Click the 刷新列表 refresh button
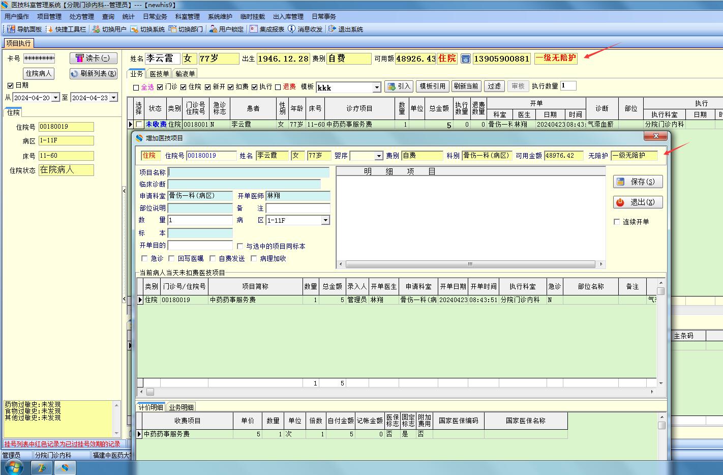 pyautogui.click(x=93, y=74)
